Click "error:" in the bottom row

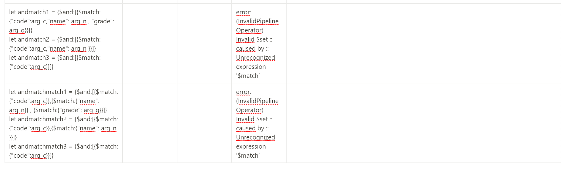tap(244, 92)
